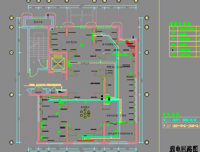This screenshot has height=152, width=200.
Task: Click the green door swing arc by staircase
Action: click(34, 73)
